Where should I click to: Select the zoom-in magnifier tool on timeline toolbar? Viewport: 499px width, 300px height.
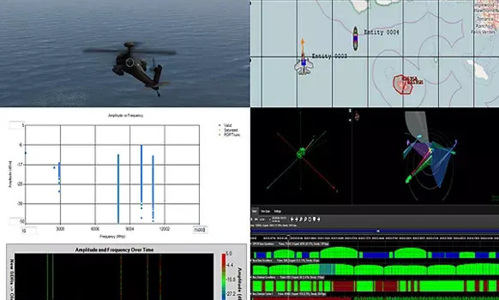pyautogui.click(x=301, y=219)
